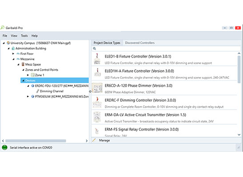
Task: Switch to Project Device Types tab
Action: click(107, 43)
